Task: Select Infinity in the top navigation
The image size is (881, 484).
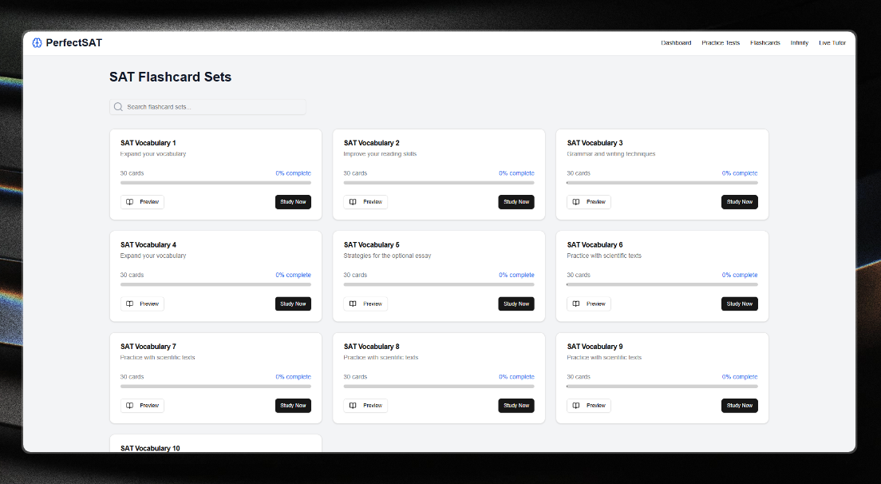Action: 800,43
